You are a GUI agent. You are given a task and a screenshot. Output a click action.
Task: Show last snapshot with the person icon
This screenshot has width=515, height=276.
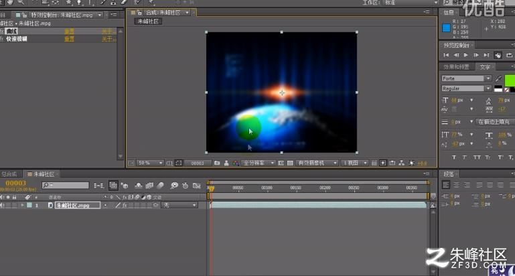(226, 163)
